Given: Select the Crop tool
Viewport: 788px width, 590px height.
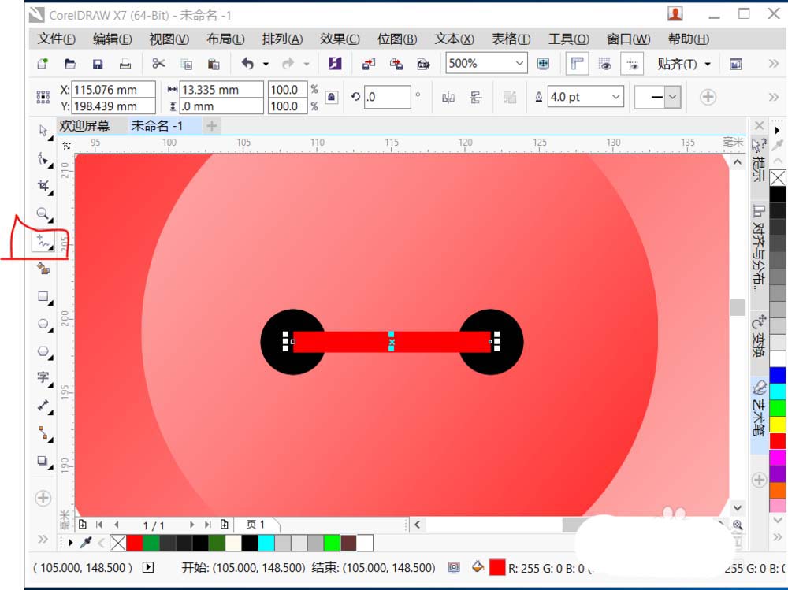Looking at the screenshot, I should (x=43, y=187).
